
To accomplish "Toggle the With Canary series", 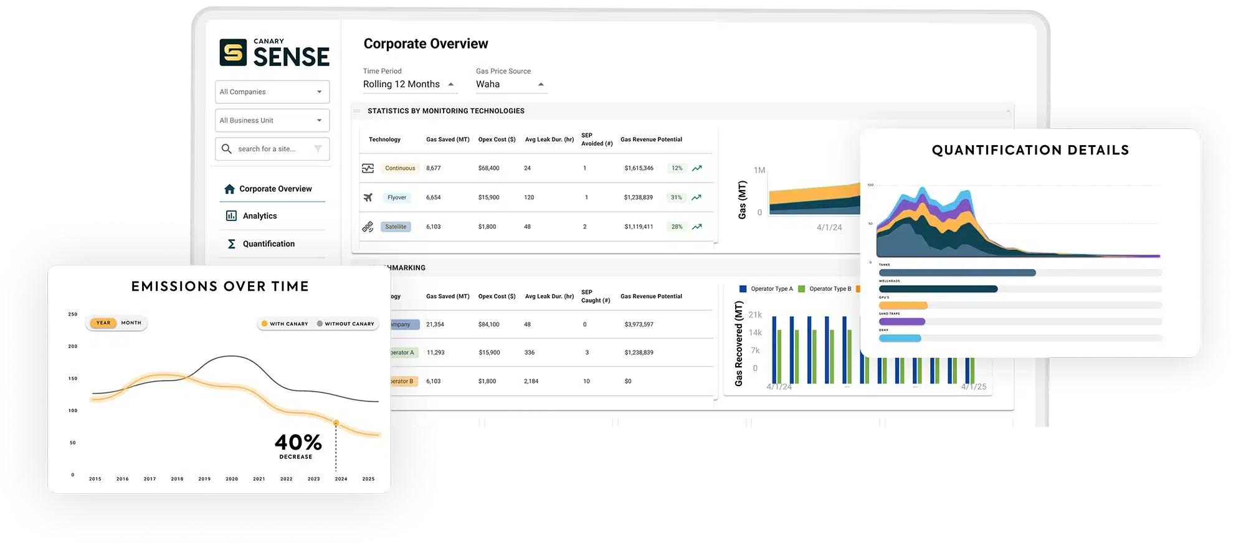I will click(x=285, y=324).
